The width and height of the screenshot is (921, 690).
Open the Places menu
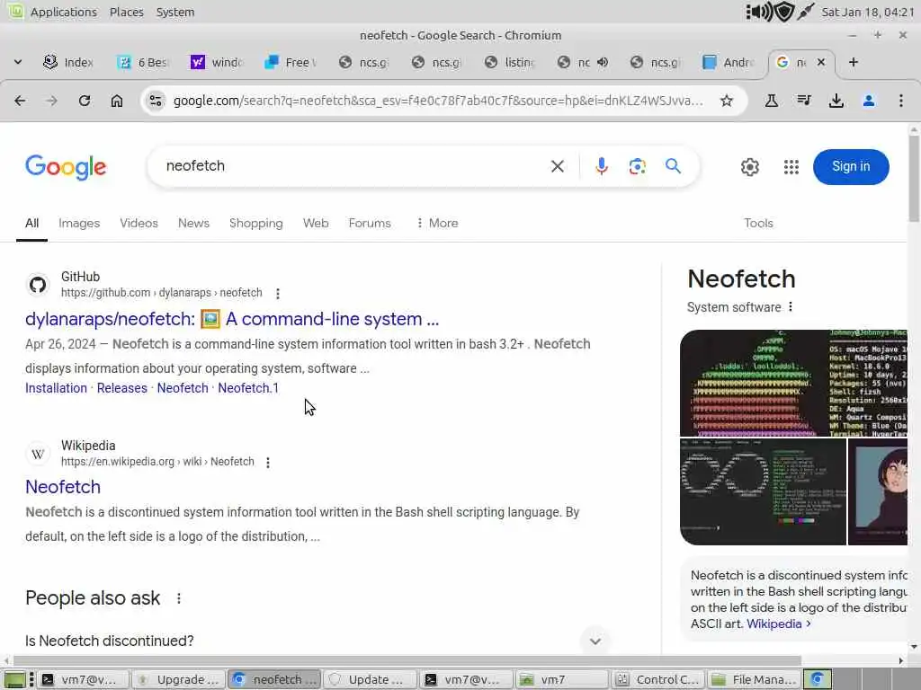tap(126, 12)
